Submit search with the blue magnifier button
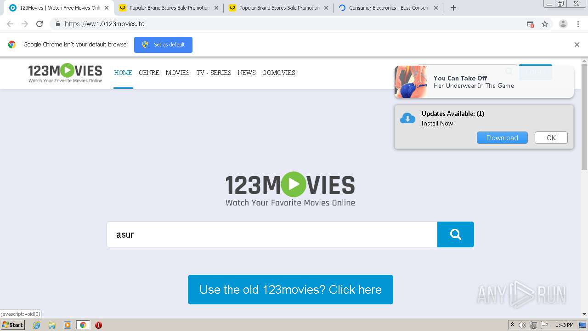Screen dimensions: 588x331 (456, 234)
